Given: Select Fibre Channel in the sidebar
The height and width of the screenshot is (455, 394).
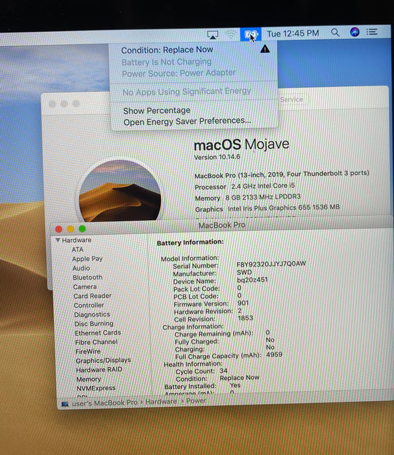Looking at the screenshot, I should (x=96, y=342).
